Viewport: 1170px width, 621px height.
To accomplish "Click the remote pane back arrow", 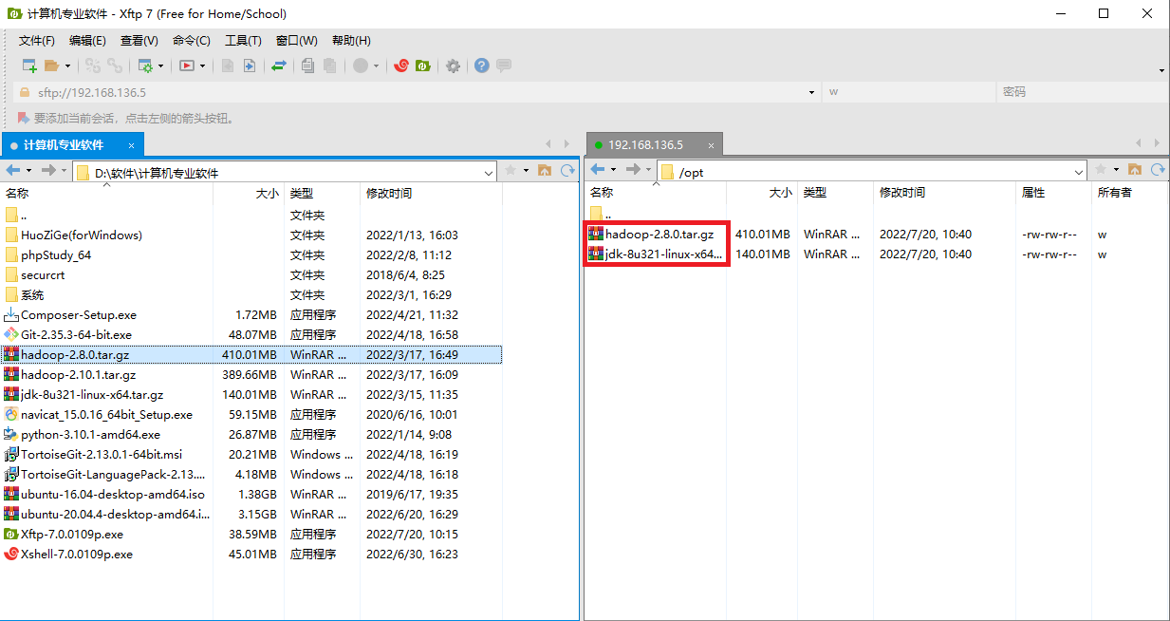I will coord(598,170).
